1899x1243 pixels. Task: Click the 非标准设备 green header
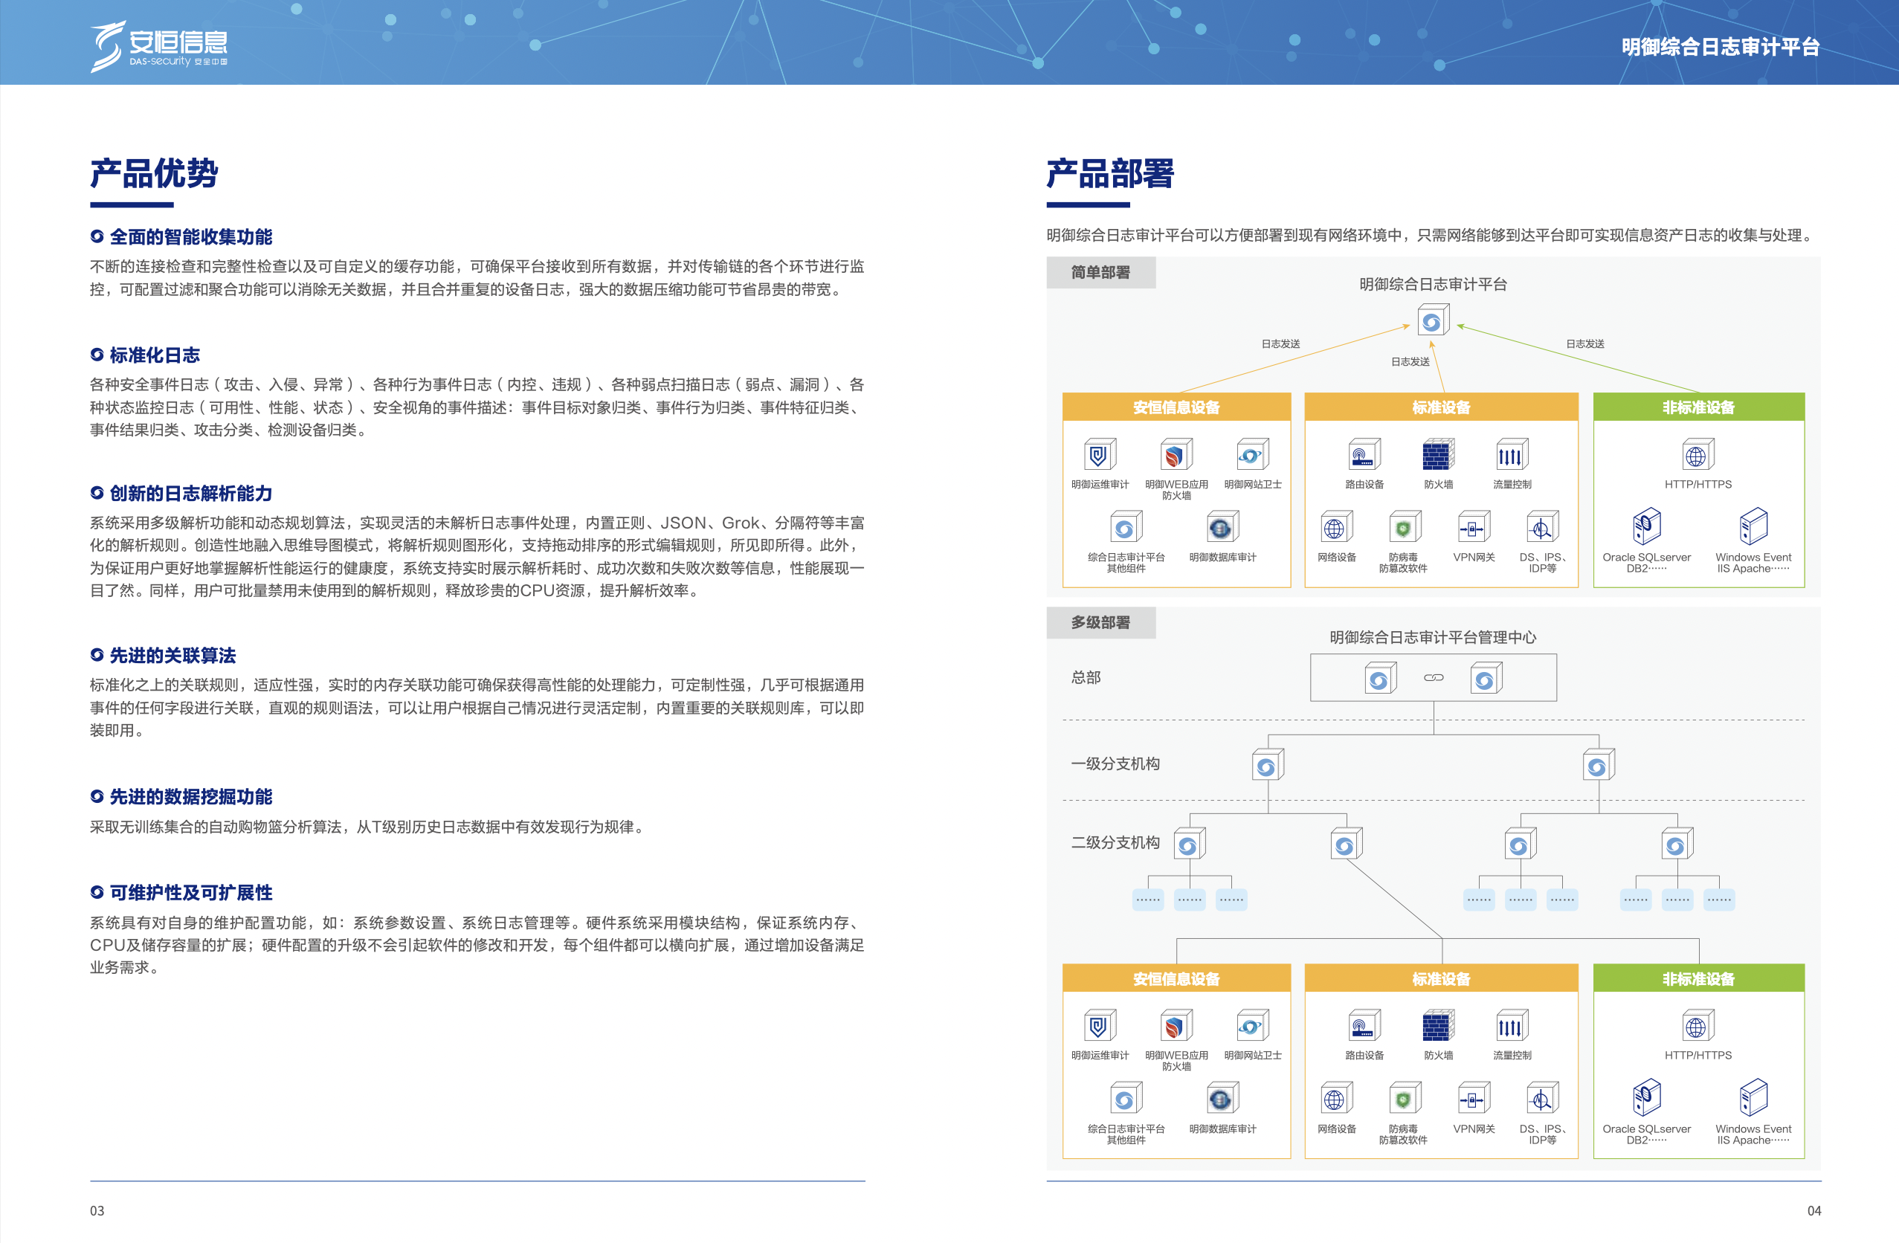1699,407
